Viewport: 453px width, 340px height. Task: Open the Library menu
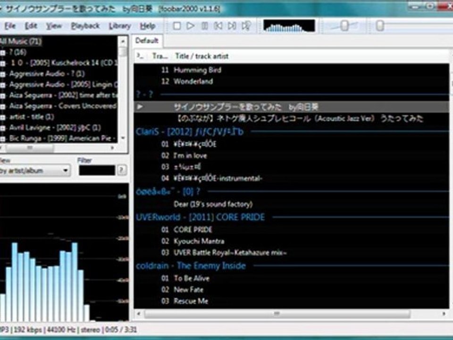(x=119, y=26)
